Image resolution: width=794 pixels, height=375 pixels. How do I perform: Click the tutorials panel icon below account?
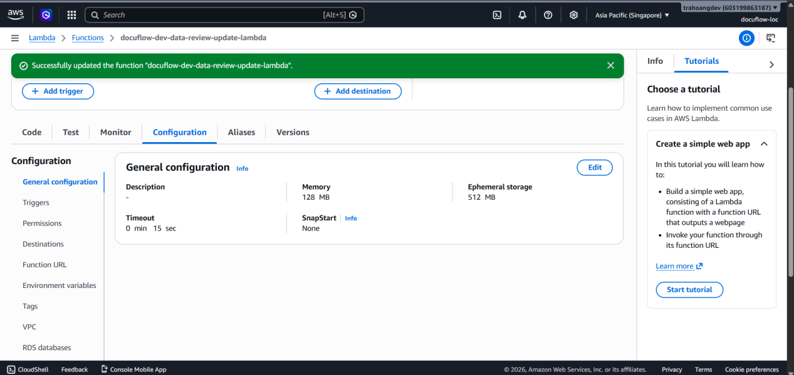coord(771,38)
